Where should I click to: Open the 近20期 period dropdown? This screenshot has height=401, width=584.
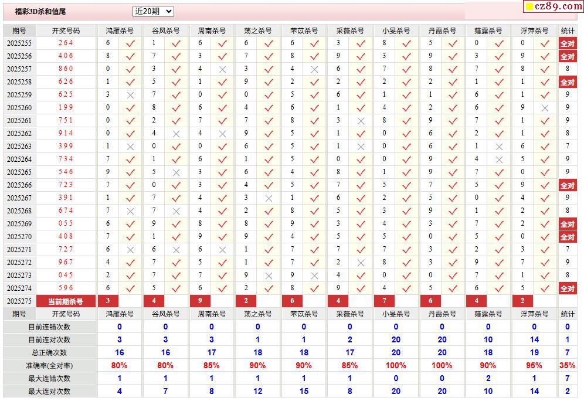pos(153,11)
